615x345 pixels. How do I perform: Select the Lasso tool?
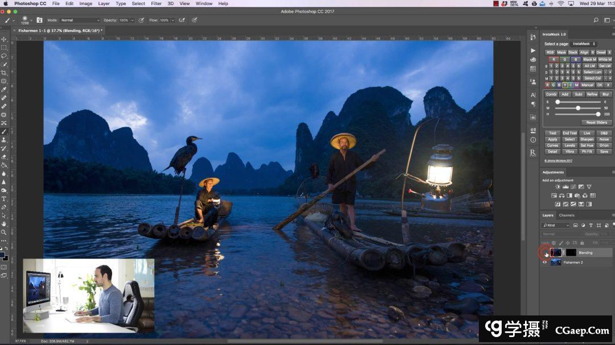(4, 56)
